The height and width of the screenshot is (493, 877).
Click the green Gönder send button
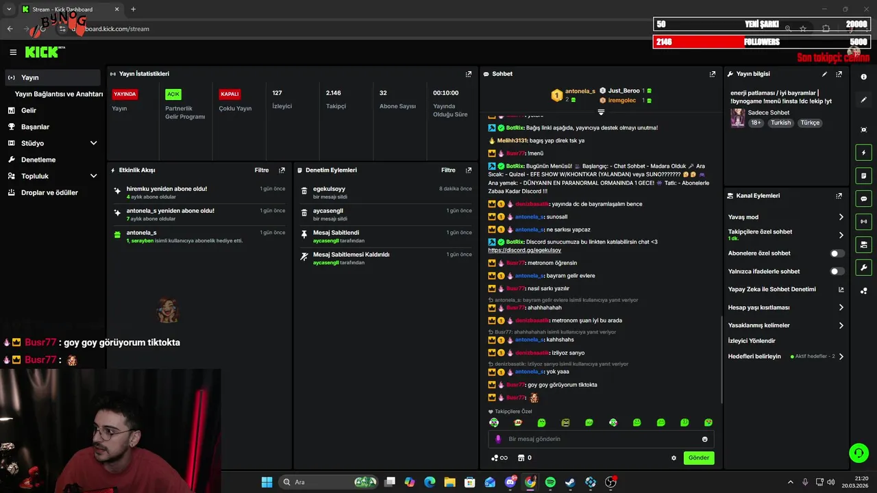tap(699, 458)
